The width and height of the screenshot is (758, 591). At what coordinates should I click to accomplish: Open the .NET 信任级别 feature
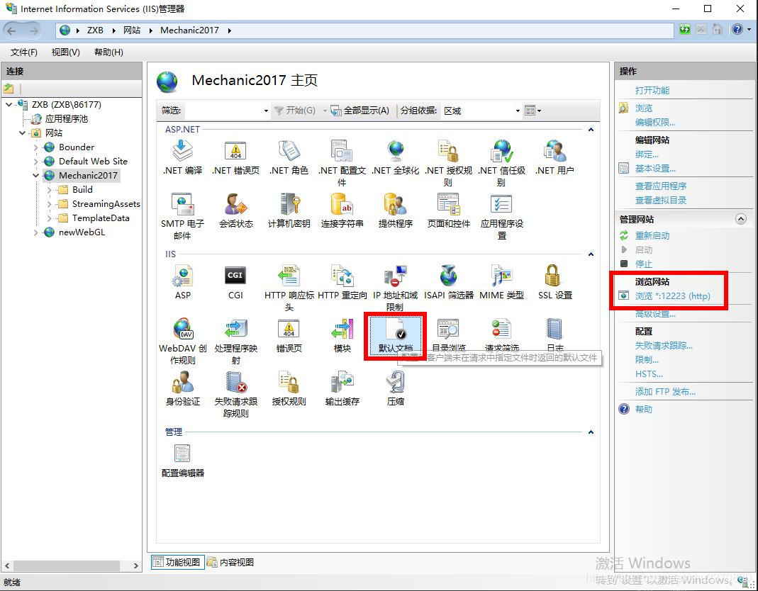[x=501, y=163]
